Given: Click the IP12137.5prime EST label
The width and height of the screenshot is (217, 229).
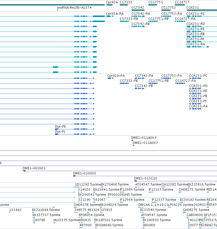Looking at the screenshot, I should pyautogui.click(x=161, y=190).
